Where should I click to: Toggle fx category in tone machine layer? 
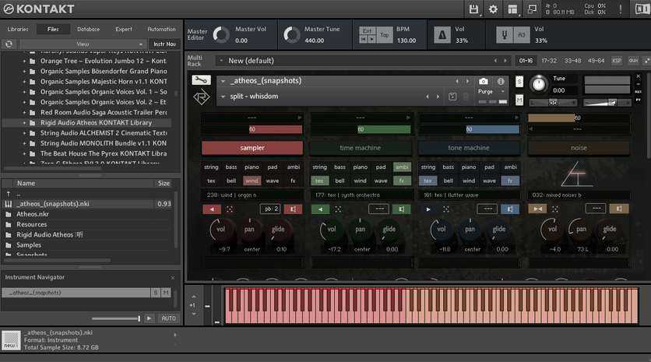point(510,181)
